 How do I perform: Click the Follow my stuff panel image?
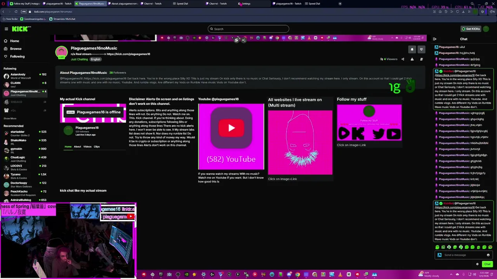(369, 122)
